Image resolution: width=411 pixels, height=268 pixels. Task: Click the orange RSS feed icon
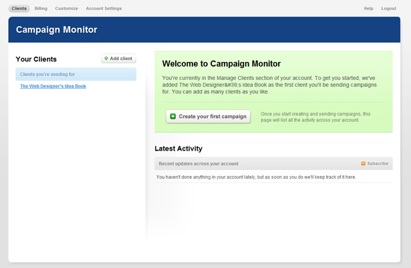pos(364,163)
